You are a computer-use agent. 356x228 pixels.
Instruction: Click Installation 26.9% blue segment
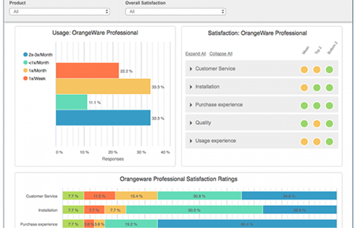(300, 210)
